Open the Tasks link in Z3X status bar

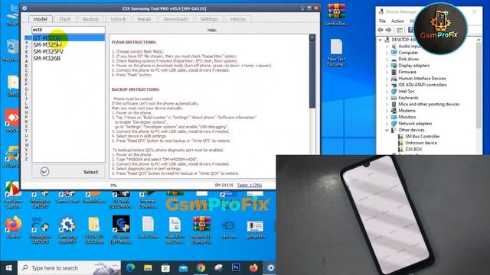pyautogui.click(x=250, y=185)
